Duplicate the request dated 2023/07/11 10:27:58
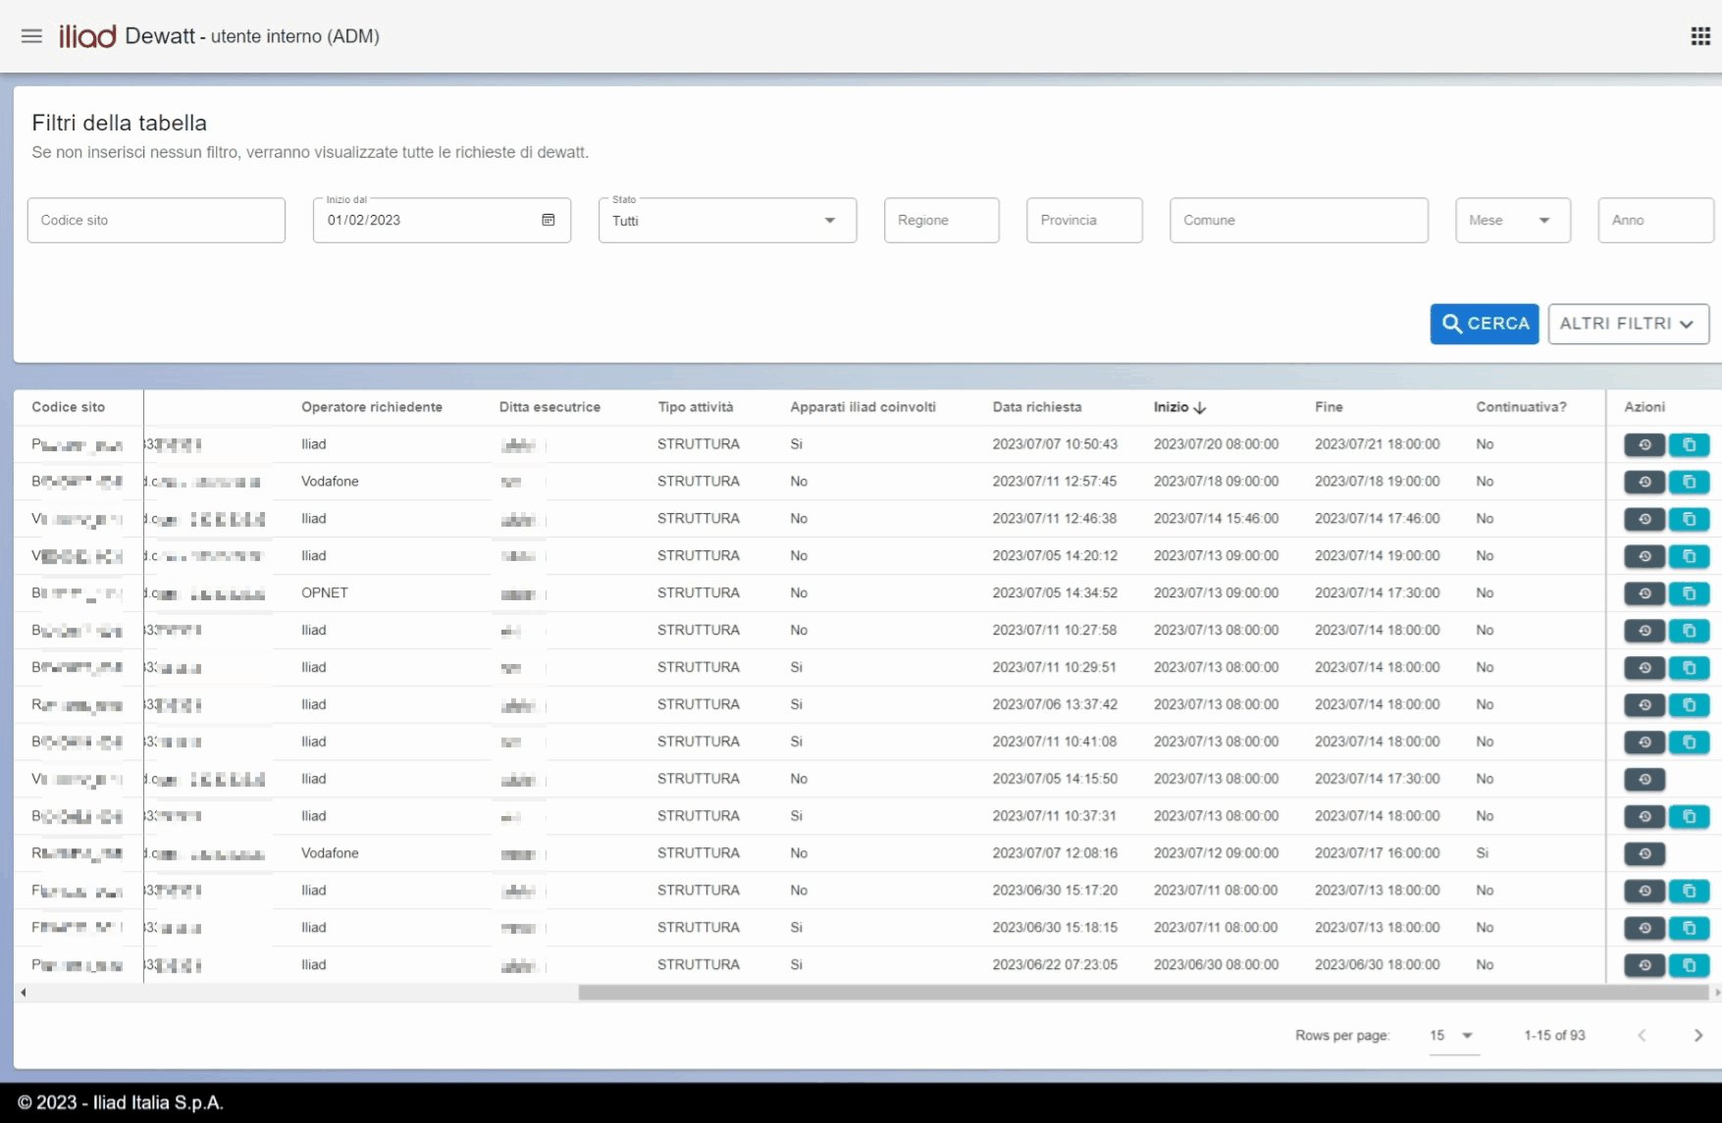This screenshot has width=1722, height=1123. pyautogui.click(x=1689, y=631)
